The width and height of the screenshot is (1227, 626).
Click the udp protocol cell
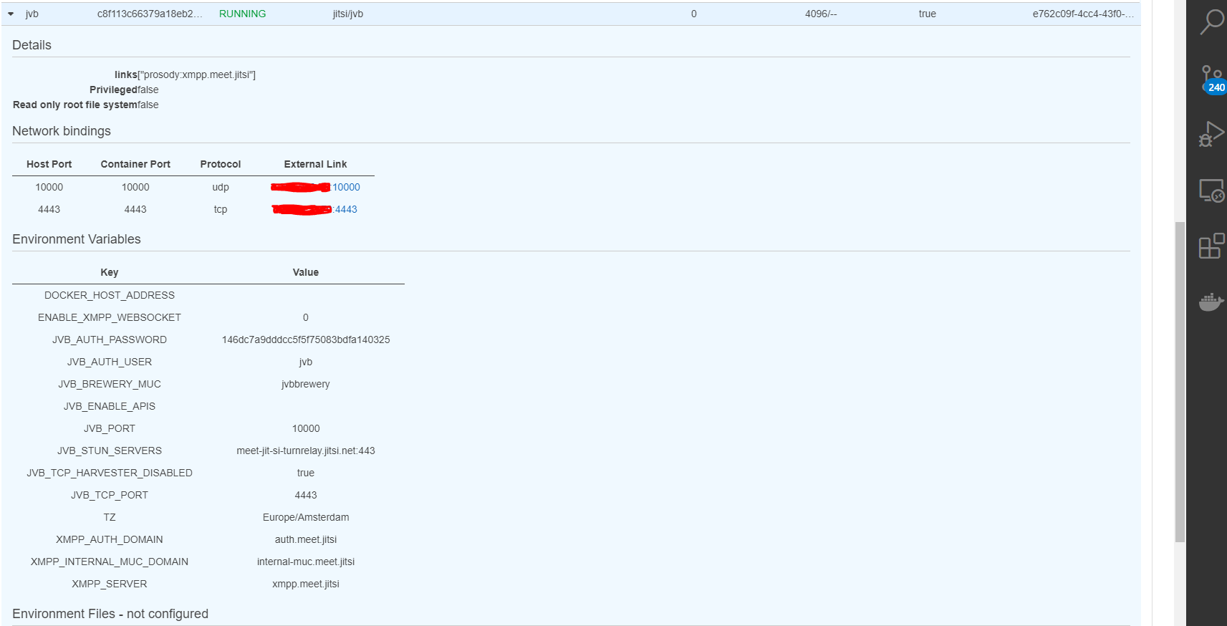221,188
